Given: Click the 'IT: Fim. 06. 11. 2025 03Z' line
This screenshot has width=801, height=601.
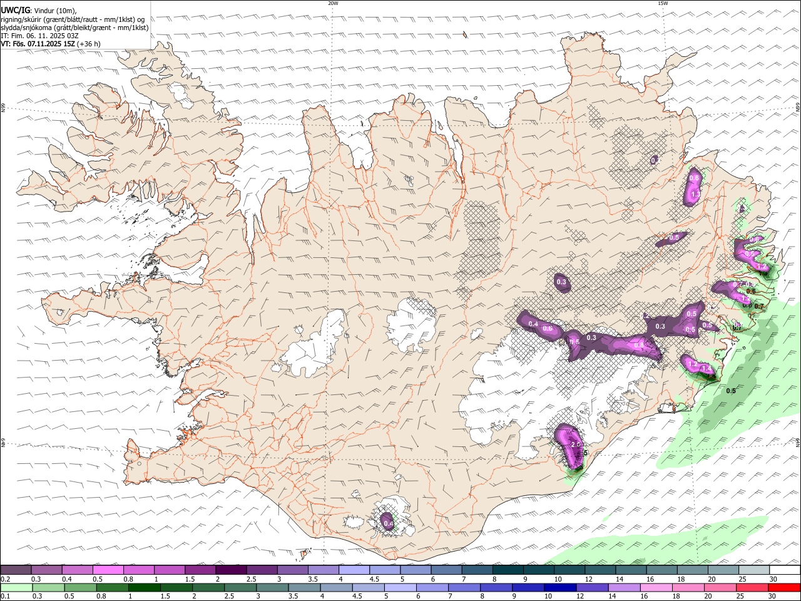Looking at the screenshot, I should pyautogui.click(x=40, y=36).
